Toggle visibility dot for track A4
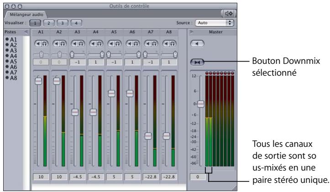This screenshot has height=192, width=330. click(7, 56)
